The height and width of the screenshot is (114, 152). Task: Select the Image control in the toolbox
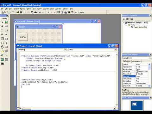coord(2,59)
